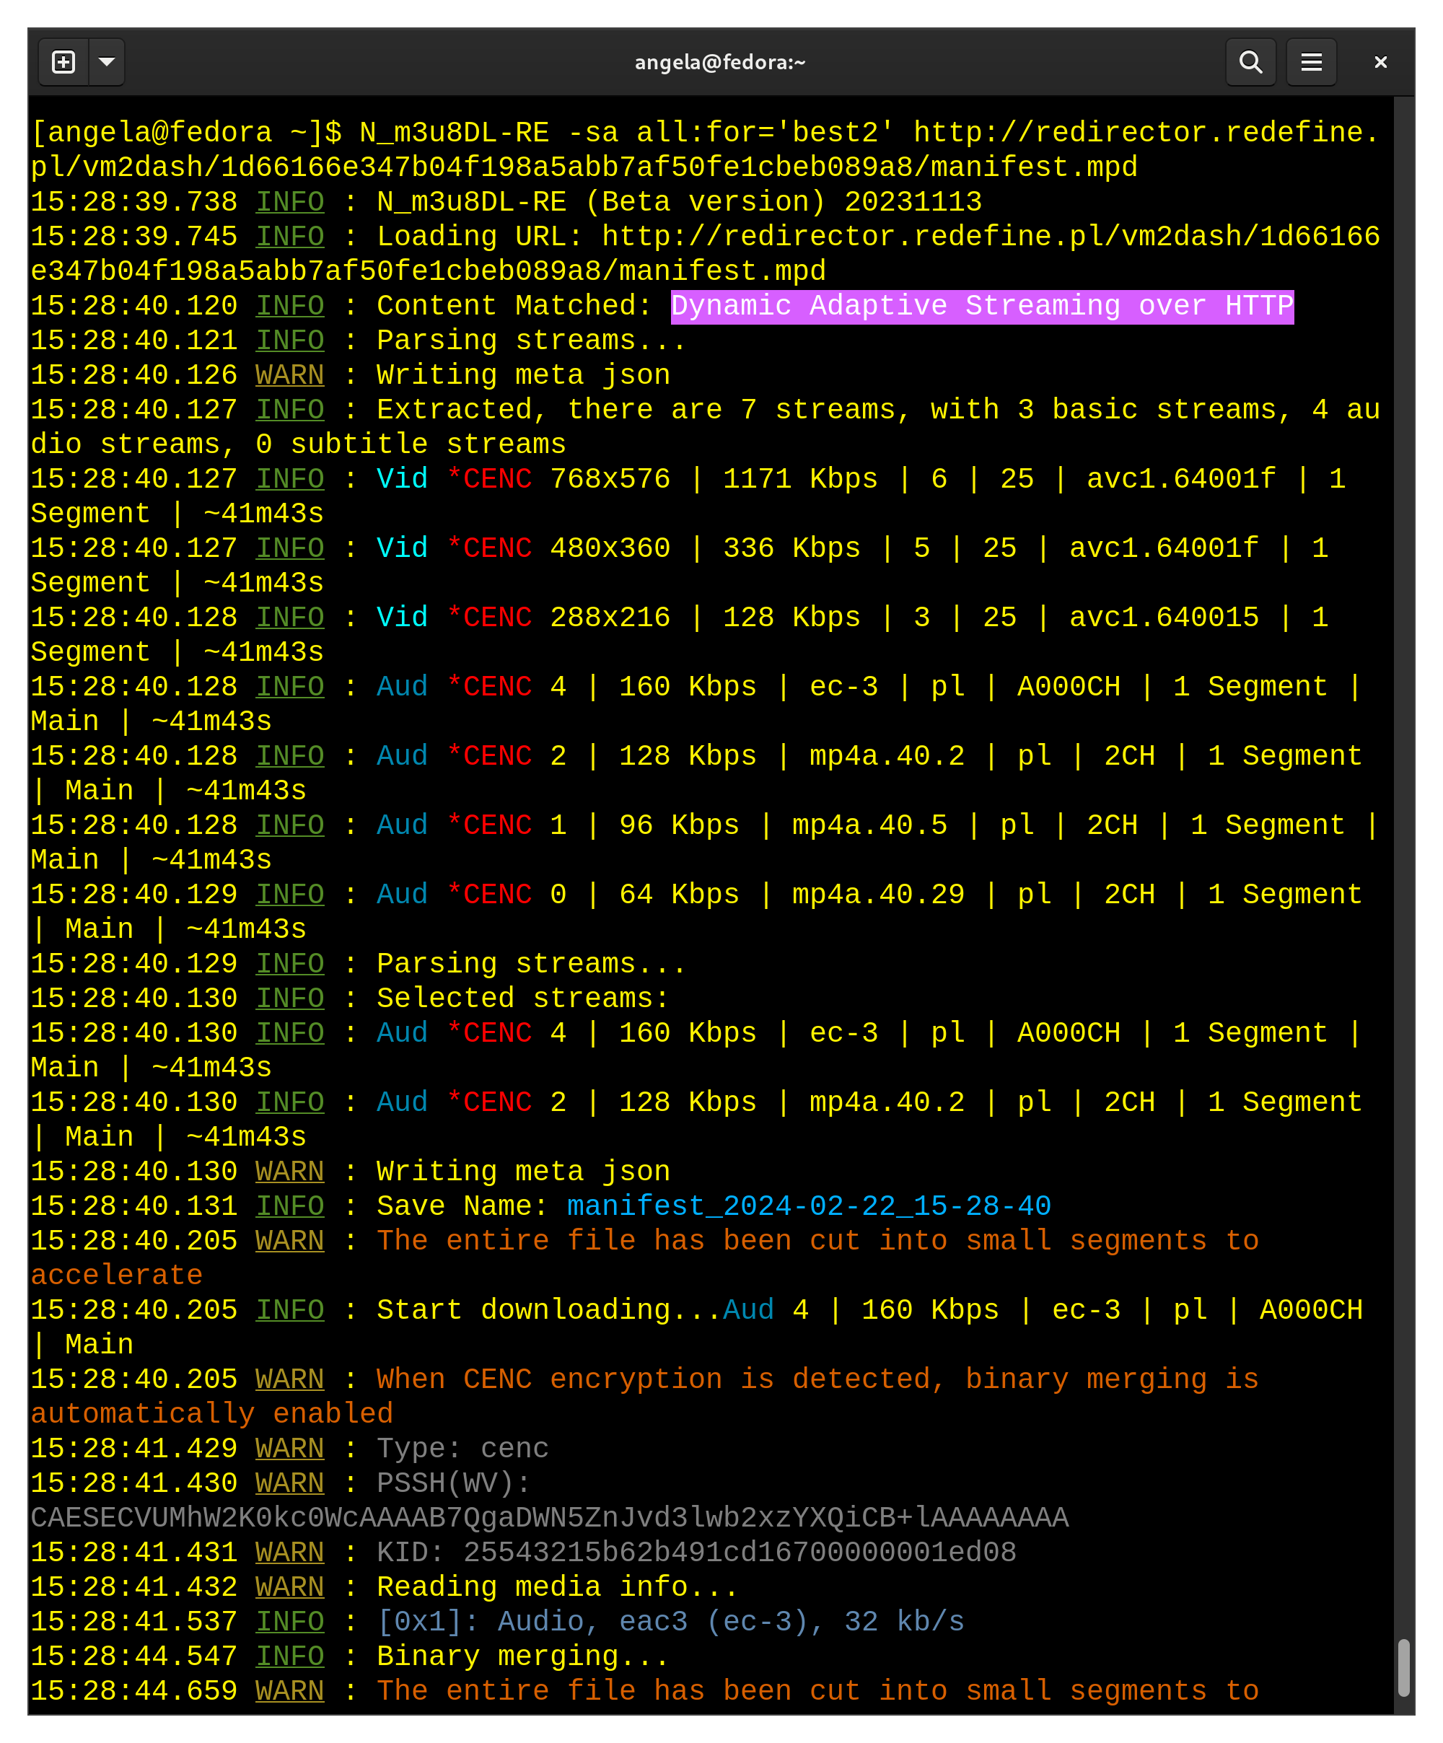The image size is (1443, 1743).
Task: Click the [0x1]: Audio, eac3 line
Action: tap(671, 1621)
